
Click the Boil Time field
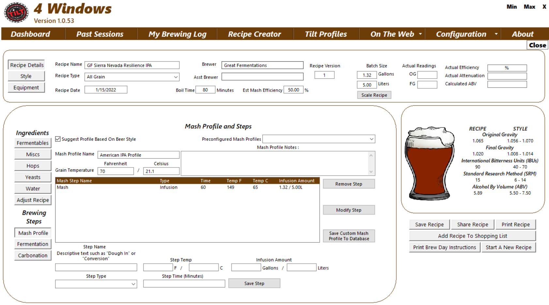(205, 90)
